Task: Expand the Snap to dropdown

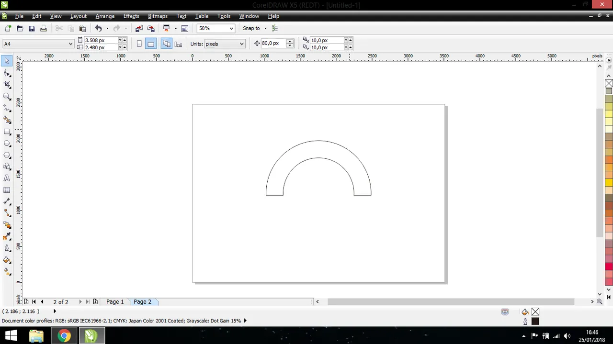Action: [265, 28]
